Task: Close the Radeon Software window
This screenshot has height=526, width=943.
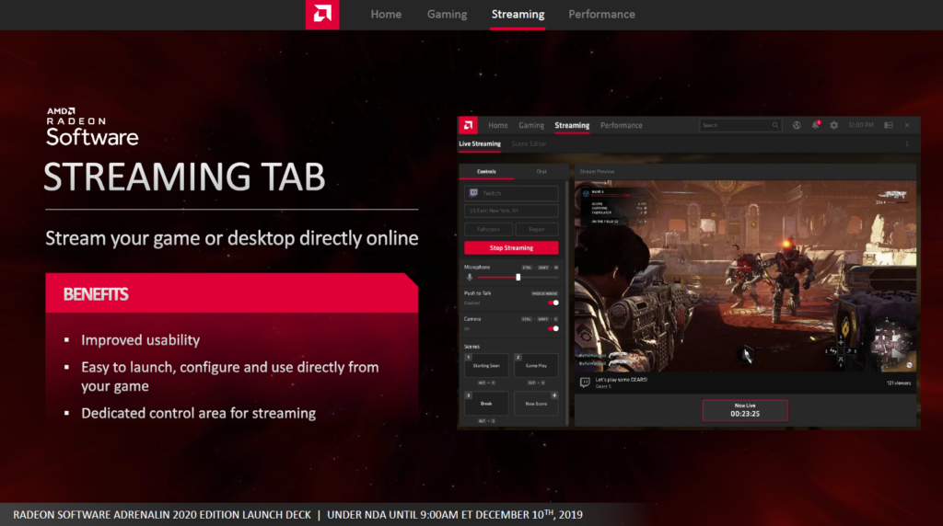Action: coord(907,125)
